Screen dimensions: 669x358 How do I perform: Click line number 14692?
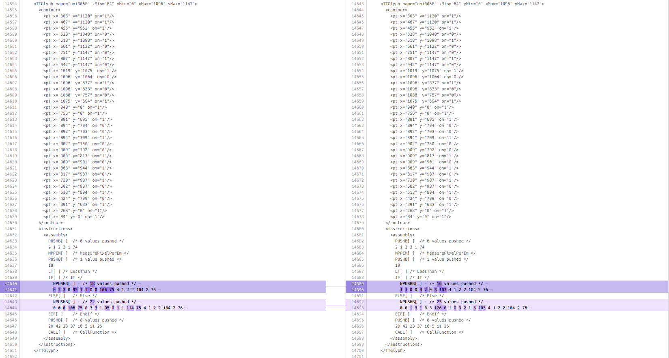click(358, 302)
